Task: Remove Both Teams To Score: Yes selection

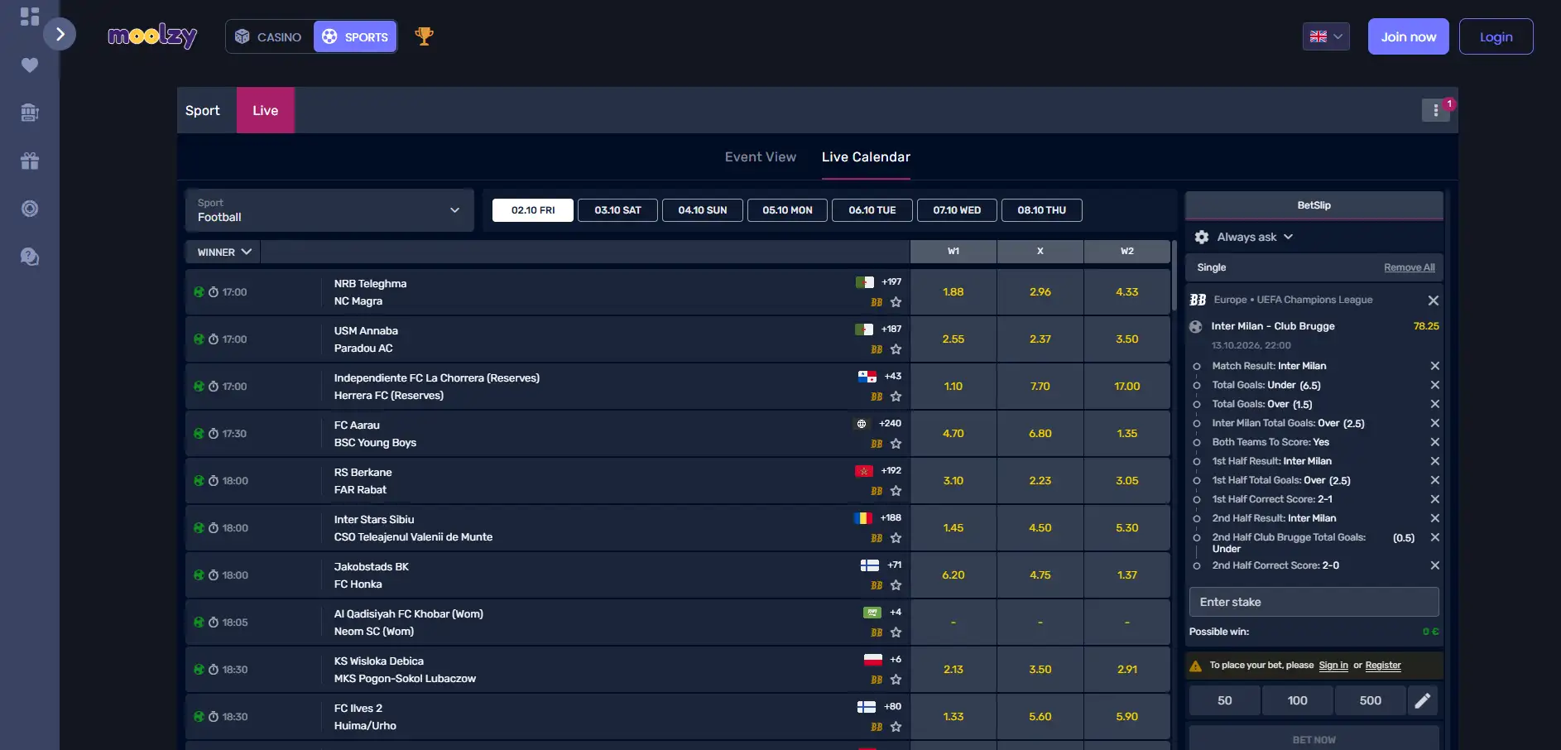Action: click(1435, 442)
